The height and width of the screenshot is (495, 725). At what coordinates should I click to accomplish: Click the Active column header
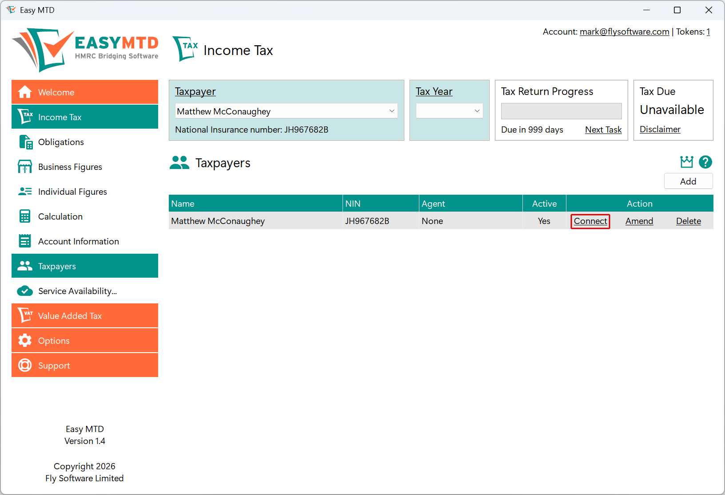click(x=545, y=203)
